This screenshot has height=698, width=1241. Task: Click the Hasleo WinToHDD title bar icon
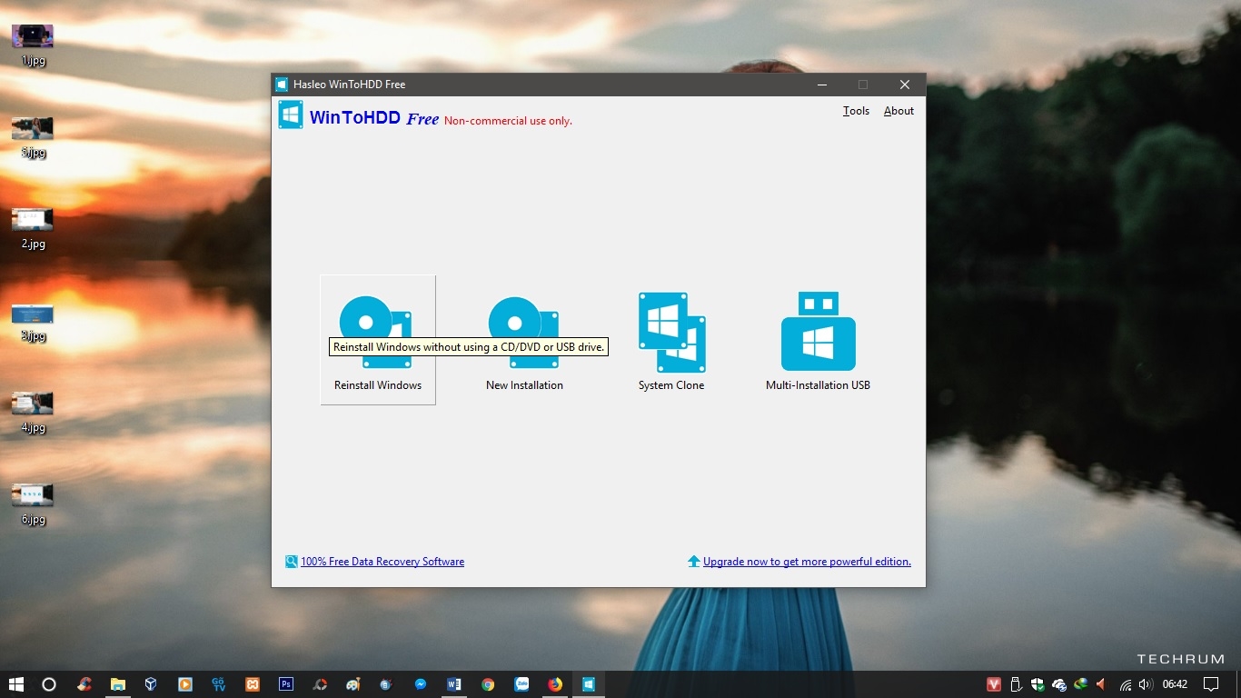click(x=282, y=85)
